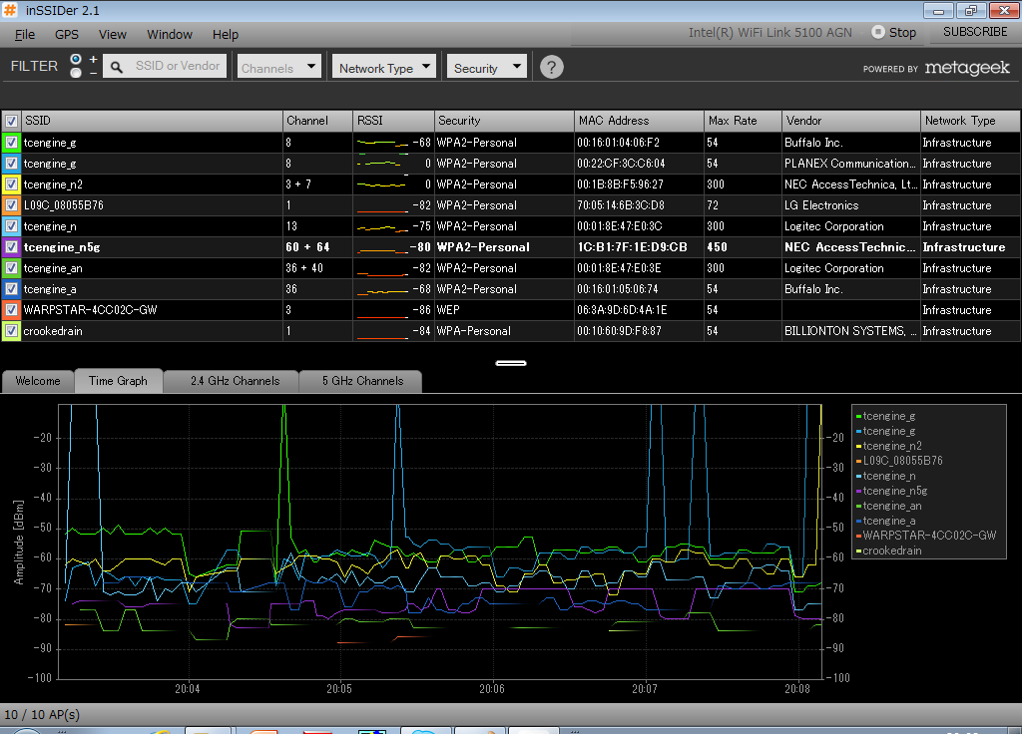Select the tcengine_n5g SSID in the table
Image resolution: width=1022 pixels, height=734 pixels.
(62, 247)
